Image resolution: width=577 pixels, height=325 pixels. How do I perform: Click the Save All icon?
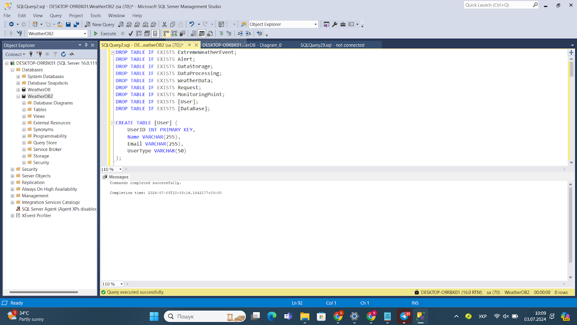point(76,25)
